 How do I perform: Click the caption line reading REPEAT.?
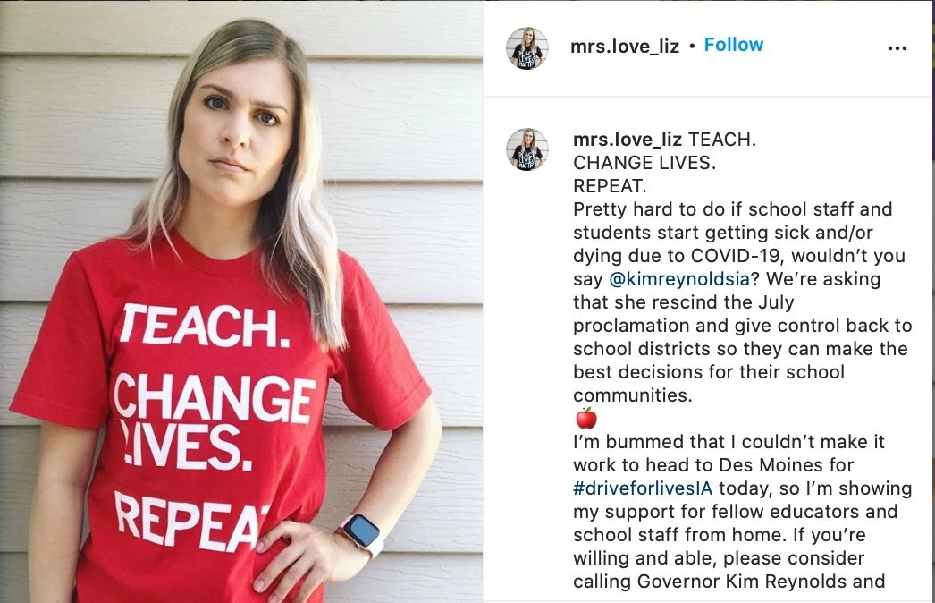coord(610,187)
